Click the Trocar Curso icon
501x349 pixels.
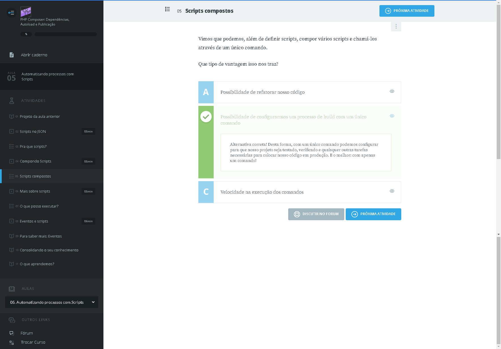(12, 342)
